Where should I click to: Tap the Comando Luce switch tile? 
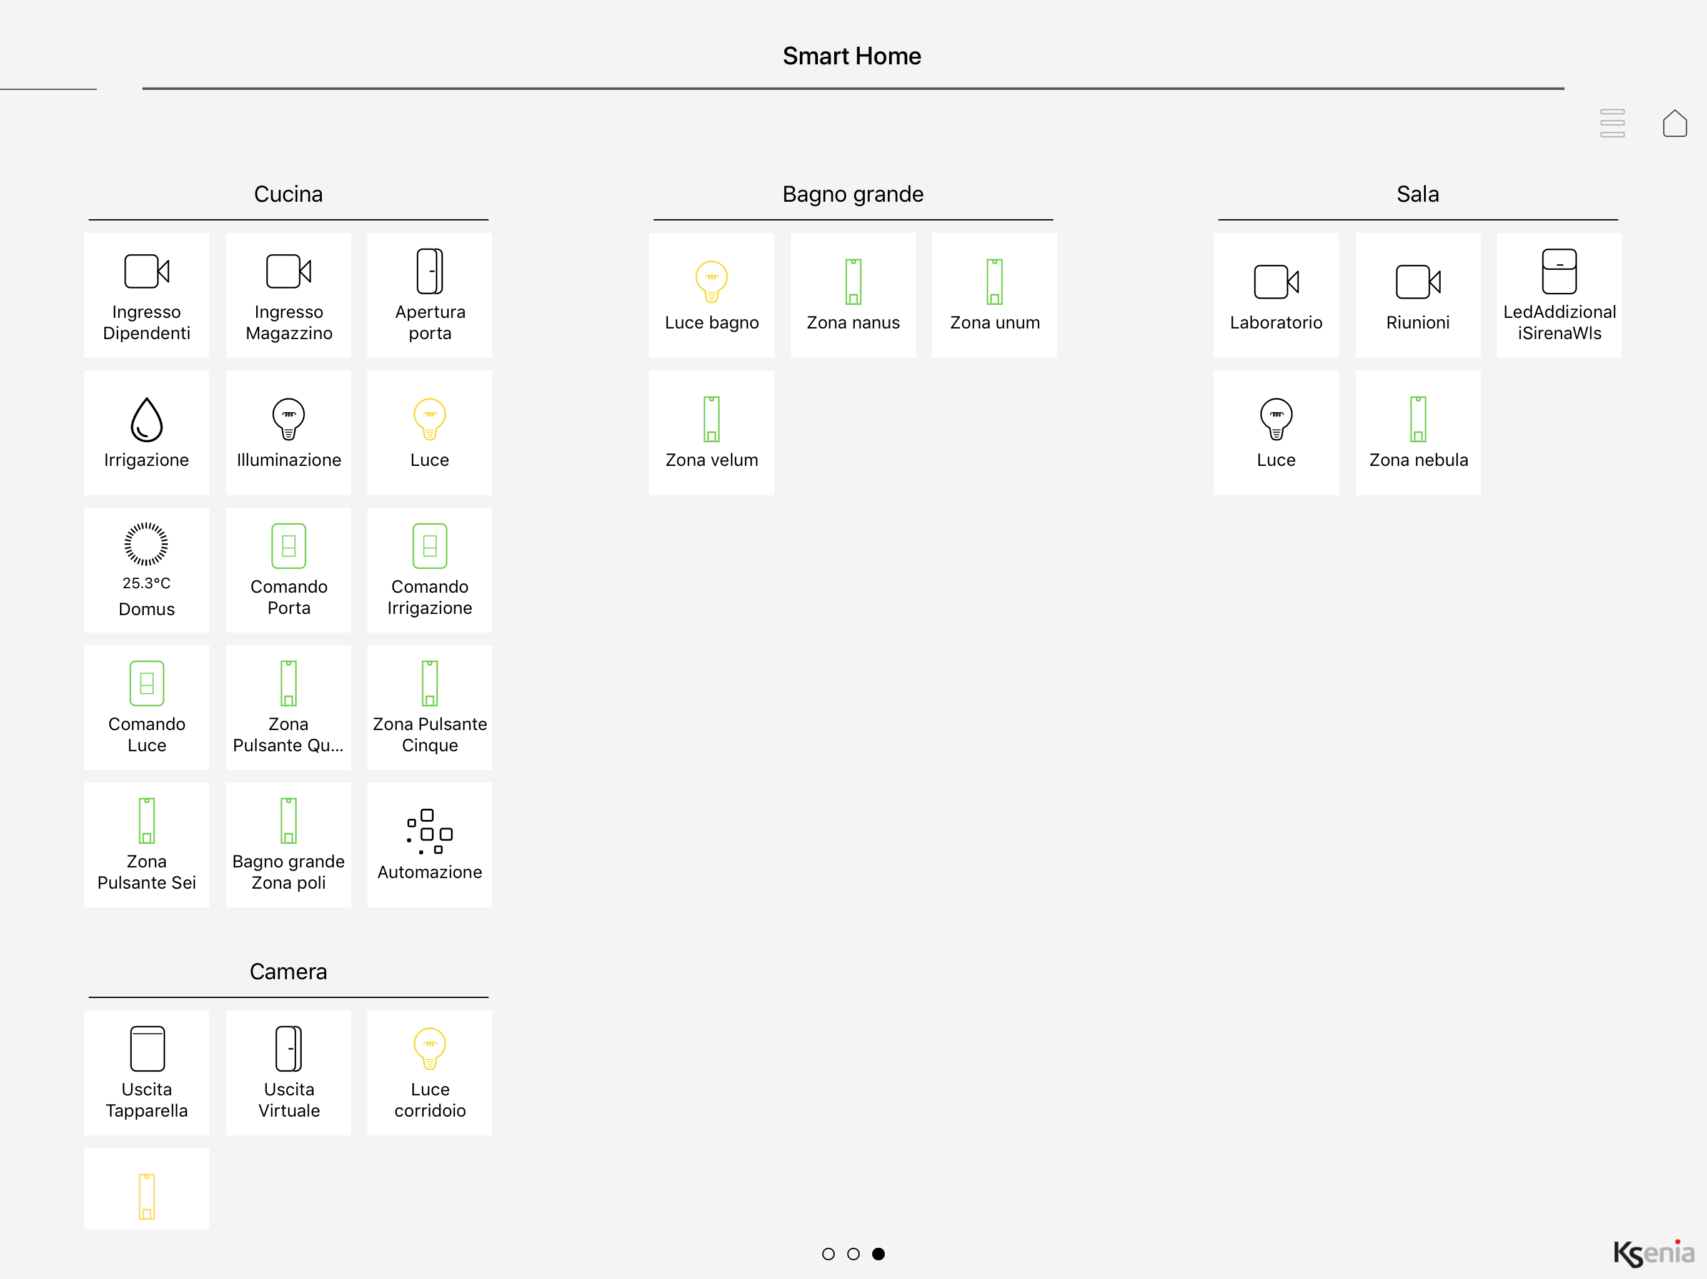(147, 708)
